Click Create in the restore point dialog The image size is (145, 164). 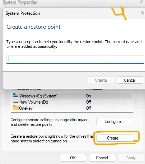101,80
